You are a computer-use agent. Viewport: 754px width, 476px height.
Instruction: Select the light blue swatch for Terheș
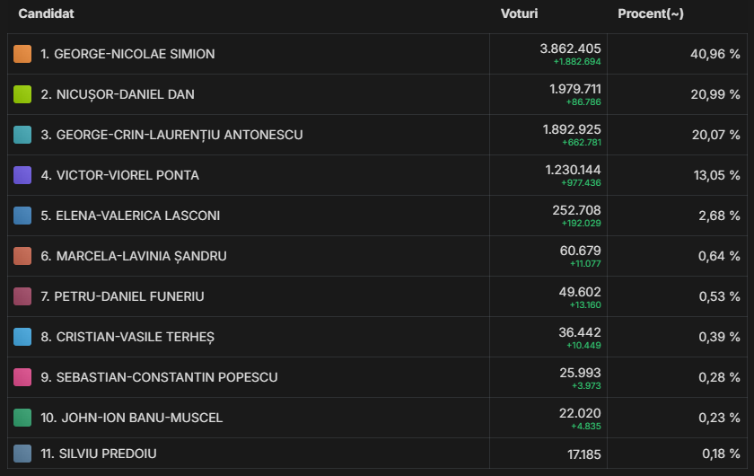coord(22,337)
